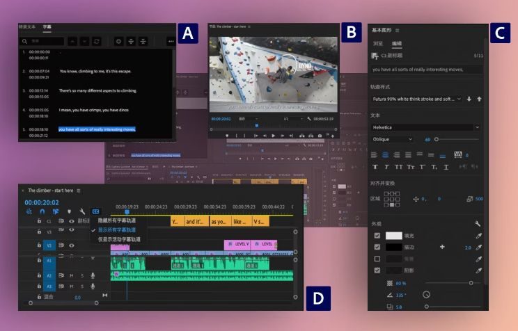Image resolution: width=518 pixels, height=331 pixels.
Task: Enable the background (背景) checkbox
Action: click(x=377, y=259)
